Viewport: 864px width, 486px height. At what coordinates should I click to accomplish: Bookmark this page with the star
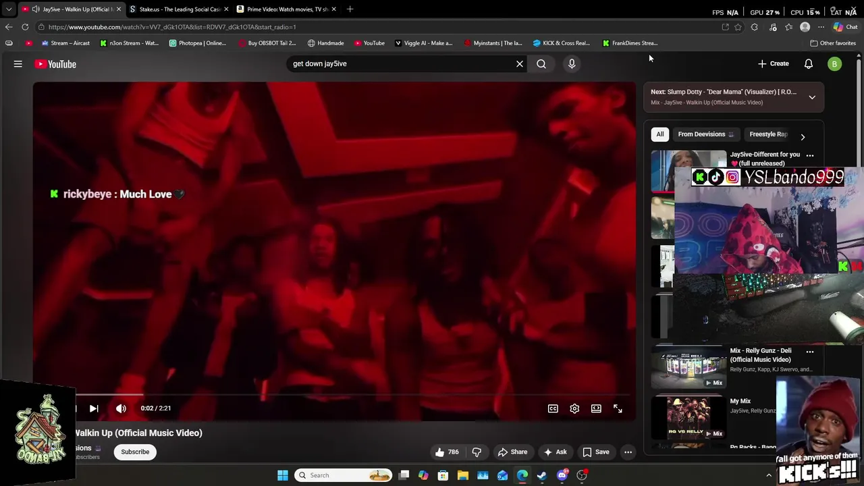(x=738, y=27)
